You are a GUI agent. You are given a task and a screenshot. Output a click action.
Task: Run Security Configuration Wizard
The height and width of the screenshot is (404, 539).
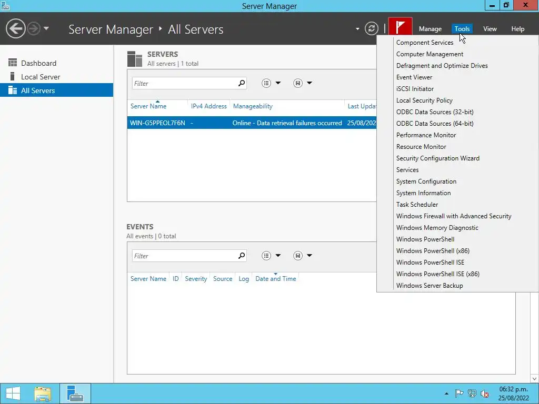tap(437, 158)
